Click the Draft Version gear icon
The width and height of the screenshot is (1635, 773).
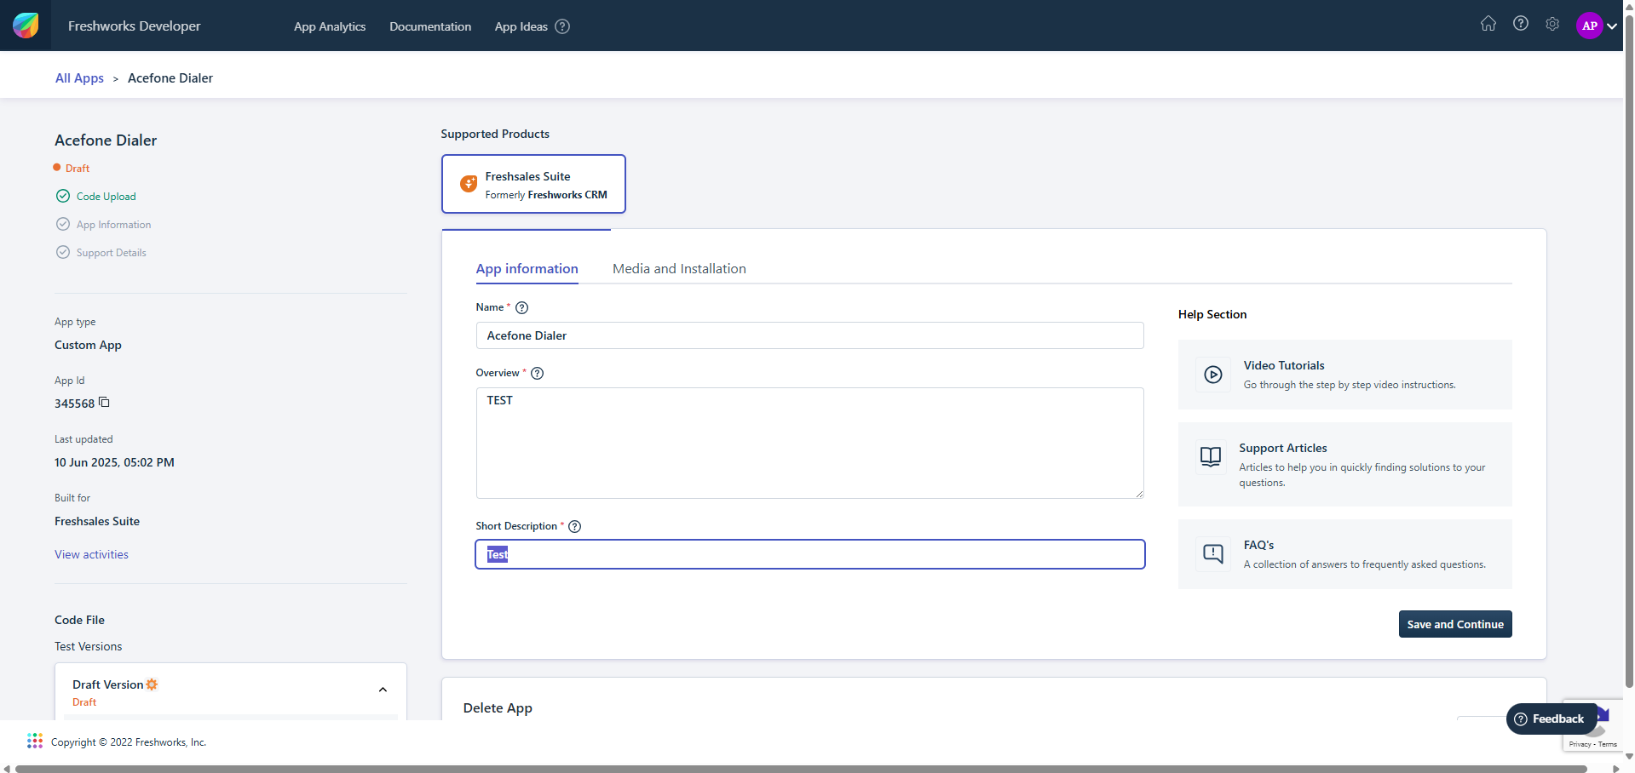[x=152, y=684]
